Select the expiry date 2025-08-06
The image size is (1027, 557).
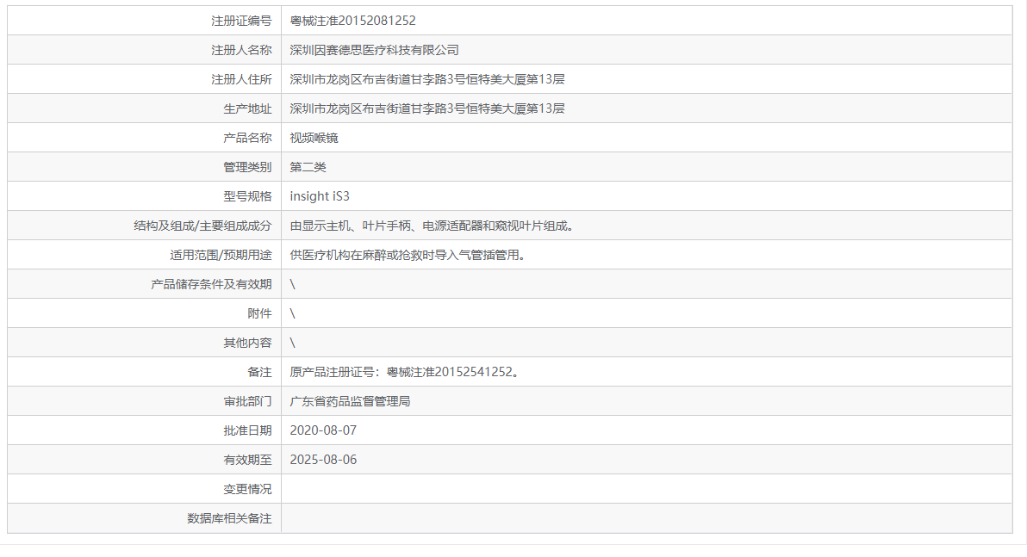click(321, 459)
